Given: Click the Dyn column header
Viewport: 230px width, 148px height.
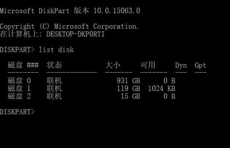Looking at the screenshot, I should [x=181, y=65].
